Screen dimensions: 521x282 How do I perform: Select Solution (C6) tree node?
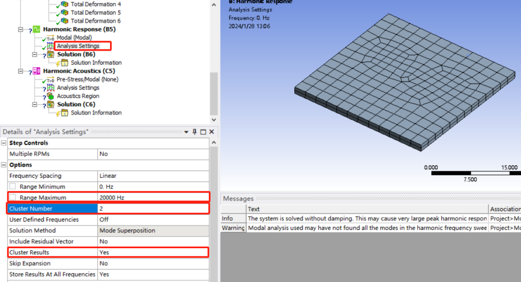tap(76, 104)
